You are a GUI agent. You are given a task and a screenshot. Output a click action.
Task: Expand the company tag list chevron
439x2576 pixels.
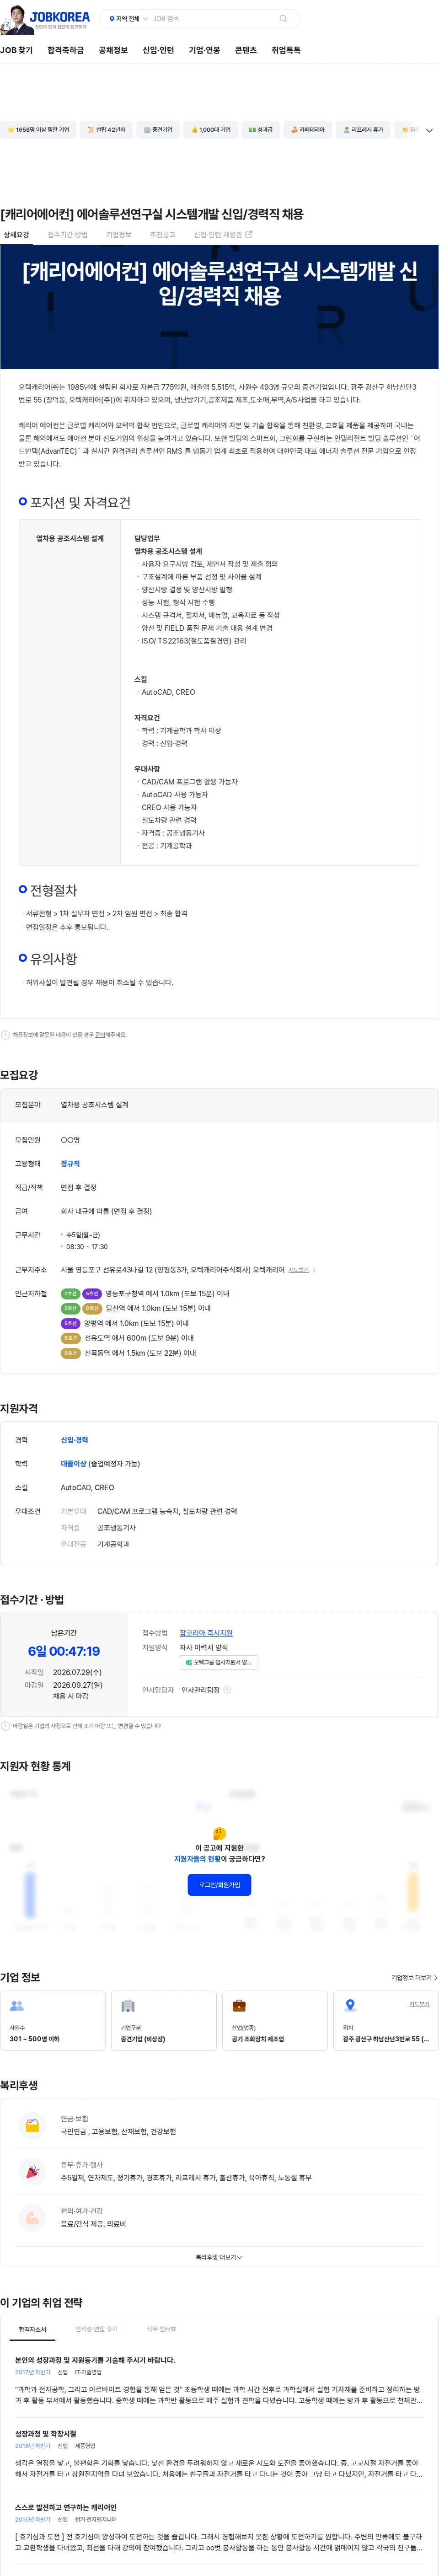(429, 130)
